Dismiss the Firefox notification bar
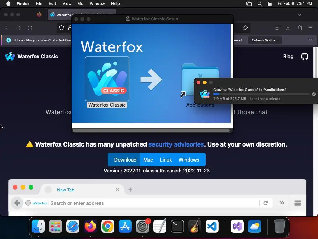The height and width of the screenshot is (239, 318). (310, 40)
